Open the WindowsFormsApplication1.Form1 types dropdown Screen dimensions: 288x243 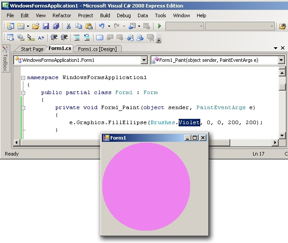144,60
